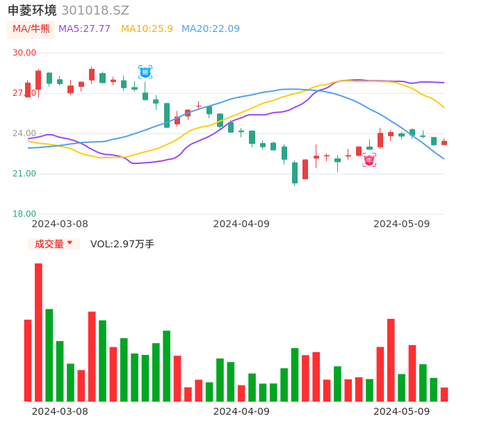The width and height of the screenshot is (477, 421).
Task: Click the stock name 申菱环境
Action: pyautogui.click(x=32, y=10)
